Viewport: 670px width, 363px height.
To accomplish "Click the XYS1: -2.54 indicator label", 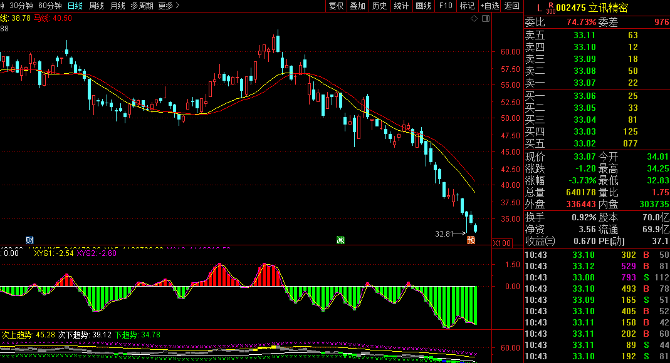I will (x=54, y=253).
